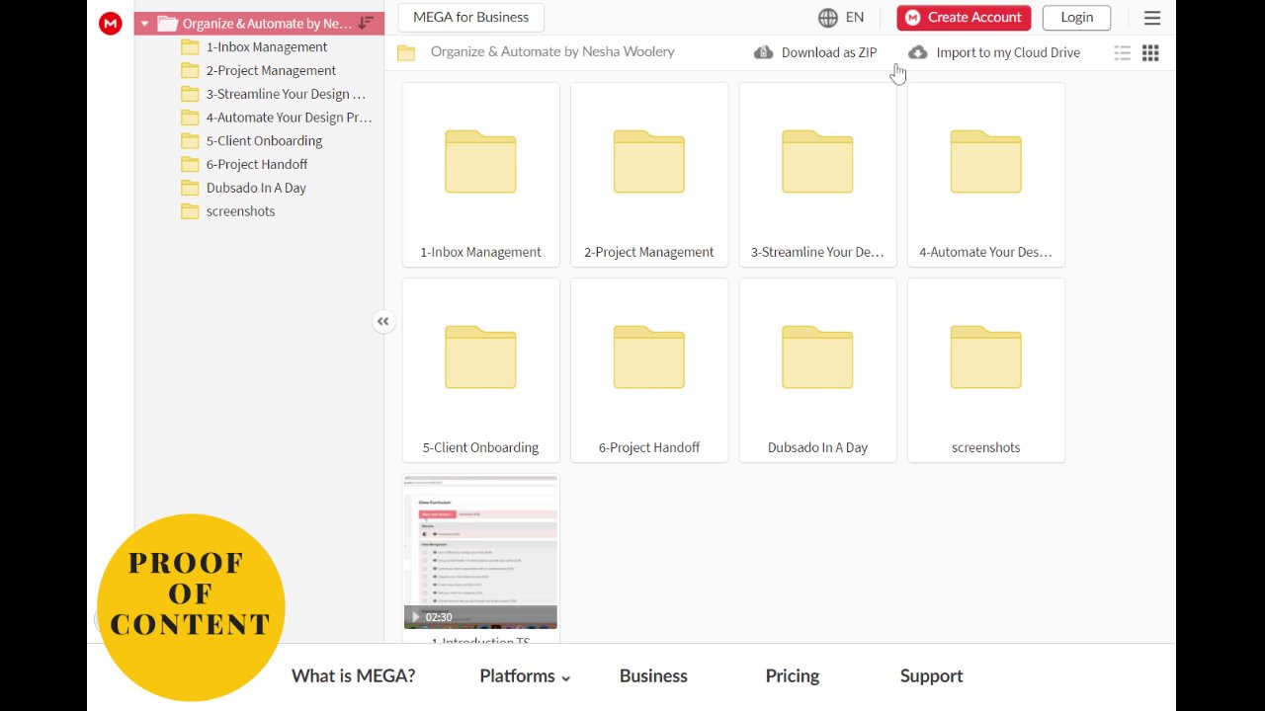Click the play icon on video thumbnail
1265x711 pixels.
(x=415, y=617)
